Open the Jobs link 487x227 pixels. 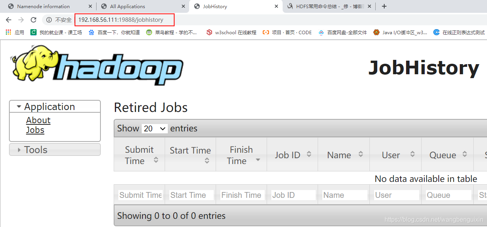pos(35,130)
